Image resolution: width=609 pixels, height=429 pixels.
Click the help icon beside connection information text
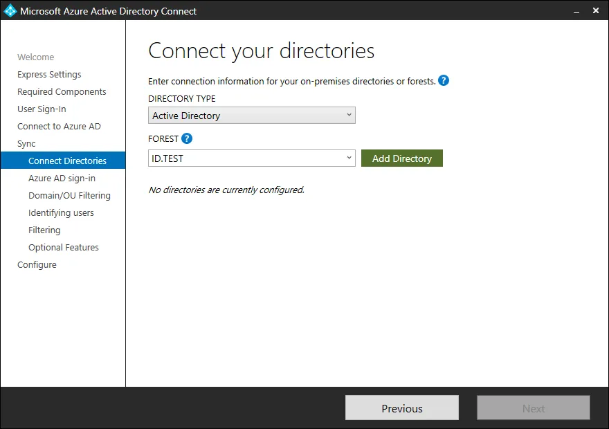click(444, 81)
